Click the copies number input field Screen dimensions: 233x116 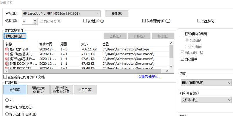coord(28,21)
